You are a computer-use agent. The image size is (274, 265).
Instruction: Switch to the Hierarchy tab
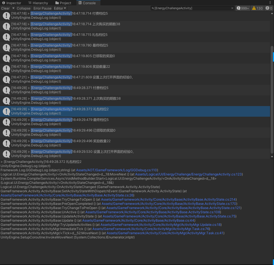click(x=38, y=3)
